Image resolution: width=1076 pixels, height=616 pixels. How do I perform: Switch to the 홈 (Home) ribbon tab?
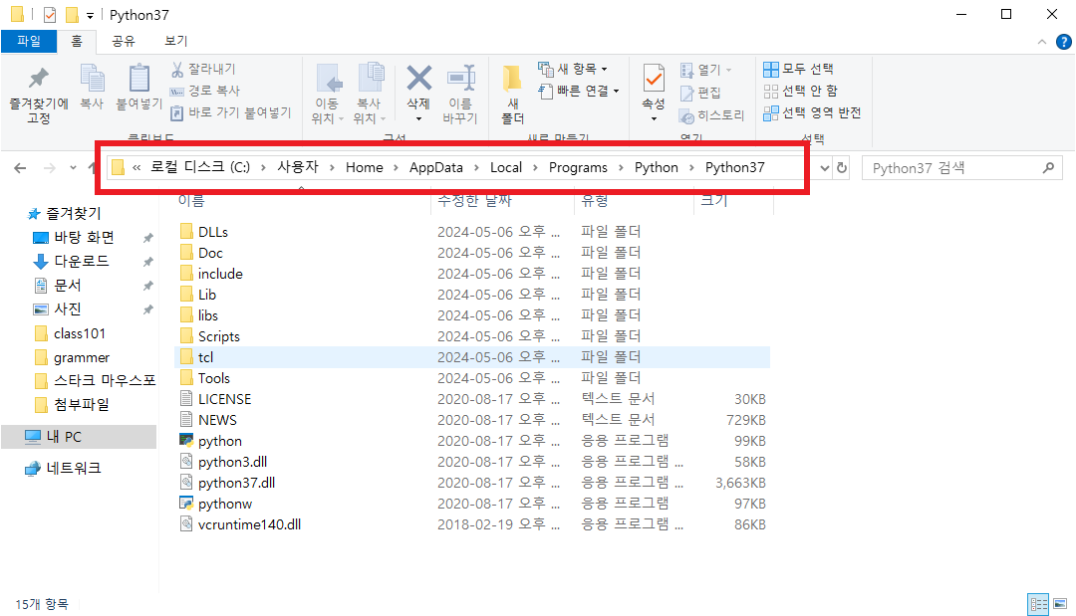(77, 41)
